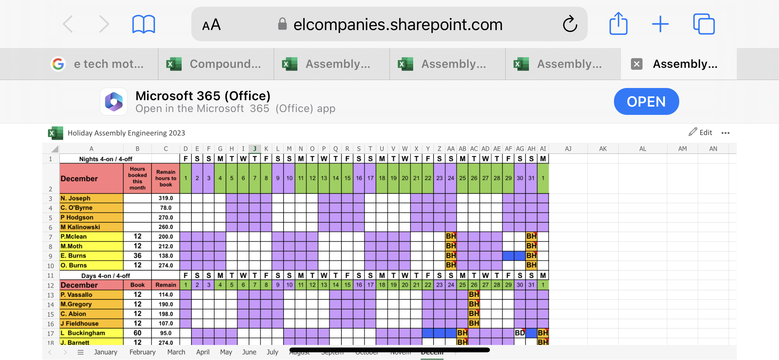Image resolution: width=779 pixels, height=360 pixels.
Task: Reload the page with refresh icon
Action: pos(570,24)
